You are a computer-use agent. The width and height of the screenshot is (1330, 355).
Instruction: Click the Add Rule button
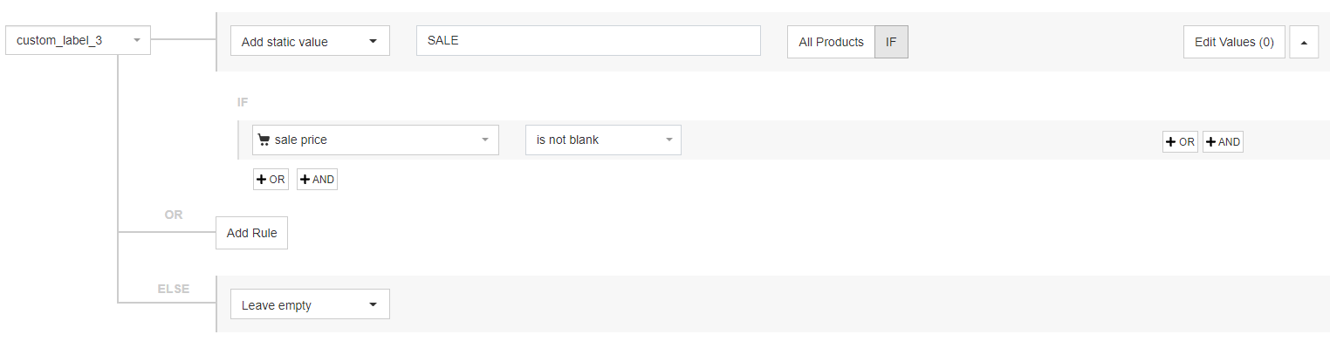click(251, 233)
